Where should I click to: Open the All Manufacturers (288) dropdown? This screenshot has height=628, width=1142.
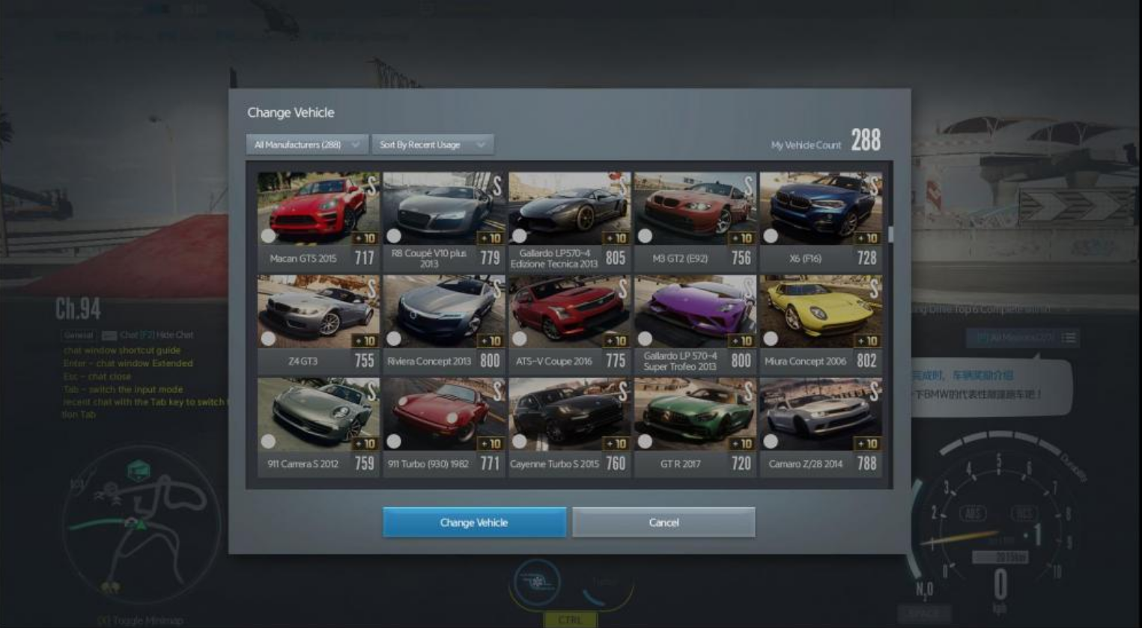[307, 144]
